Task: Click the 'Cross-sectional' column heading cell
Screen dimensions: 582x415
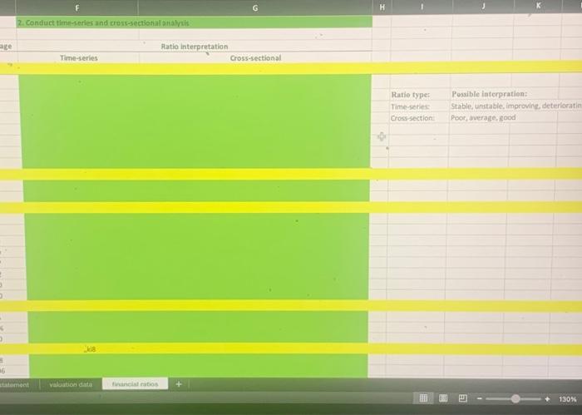Action: pyautogui.click(x=255, y=58)
